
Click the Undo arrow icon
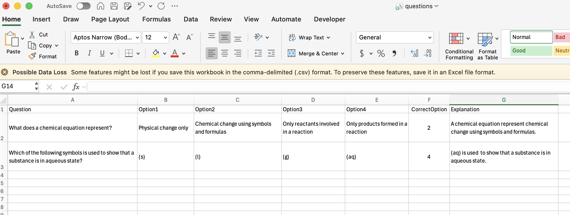click(x=141, y=6)
